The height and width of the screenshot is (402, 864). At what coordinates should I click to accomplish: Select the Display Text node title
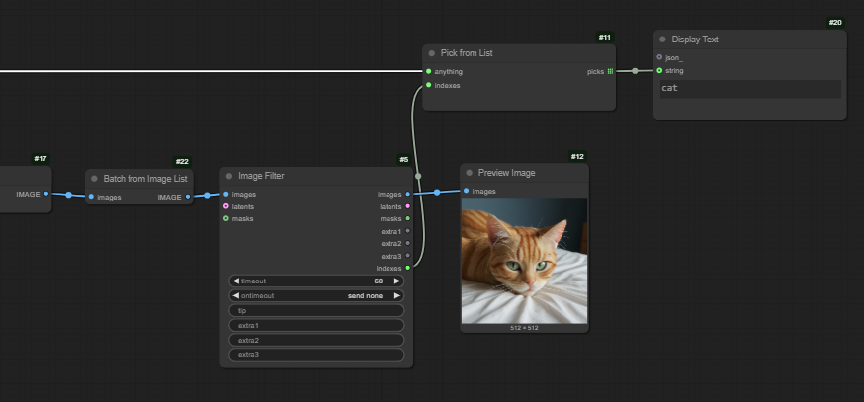(x=695, y=40)
